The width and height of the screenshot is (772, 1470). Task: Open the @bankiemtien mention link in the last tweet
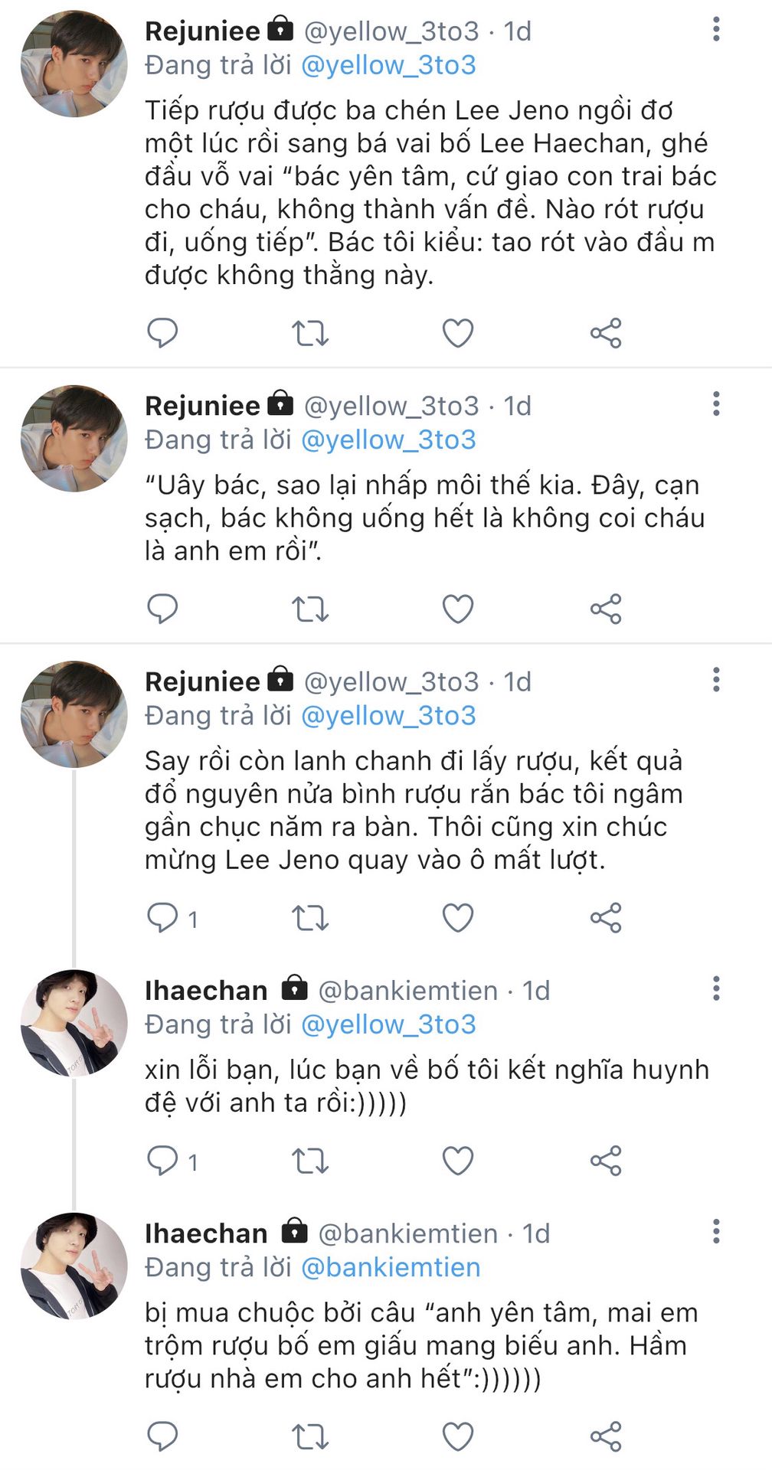click(x=391, y=1267)
